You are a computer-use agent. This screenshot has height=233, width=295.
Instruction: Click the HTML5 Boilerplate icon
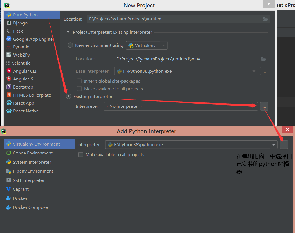pyautogui.click(x=9, y=95)
